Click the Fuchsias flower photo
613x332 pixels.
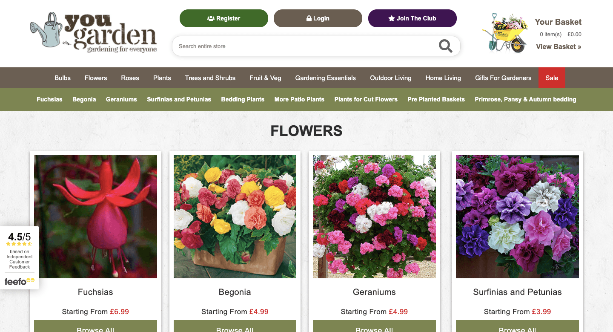point(95,217)
